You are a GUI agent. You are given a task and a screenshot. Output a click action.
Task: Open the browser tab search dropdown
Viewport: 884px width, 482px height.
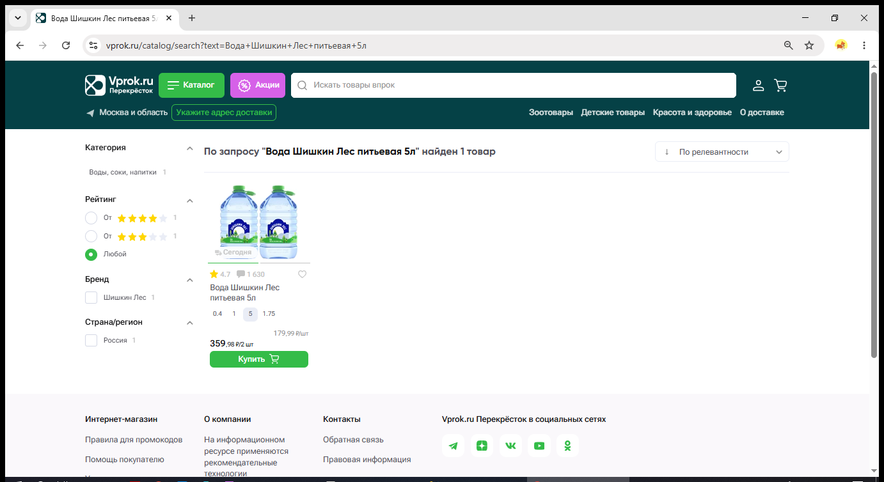tap(17, 18)
